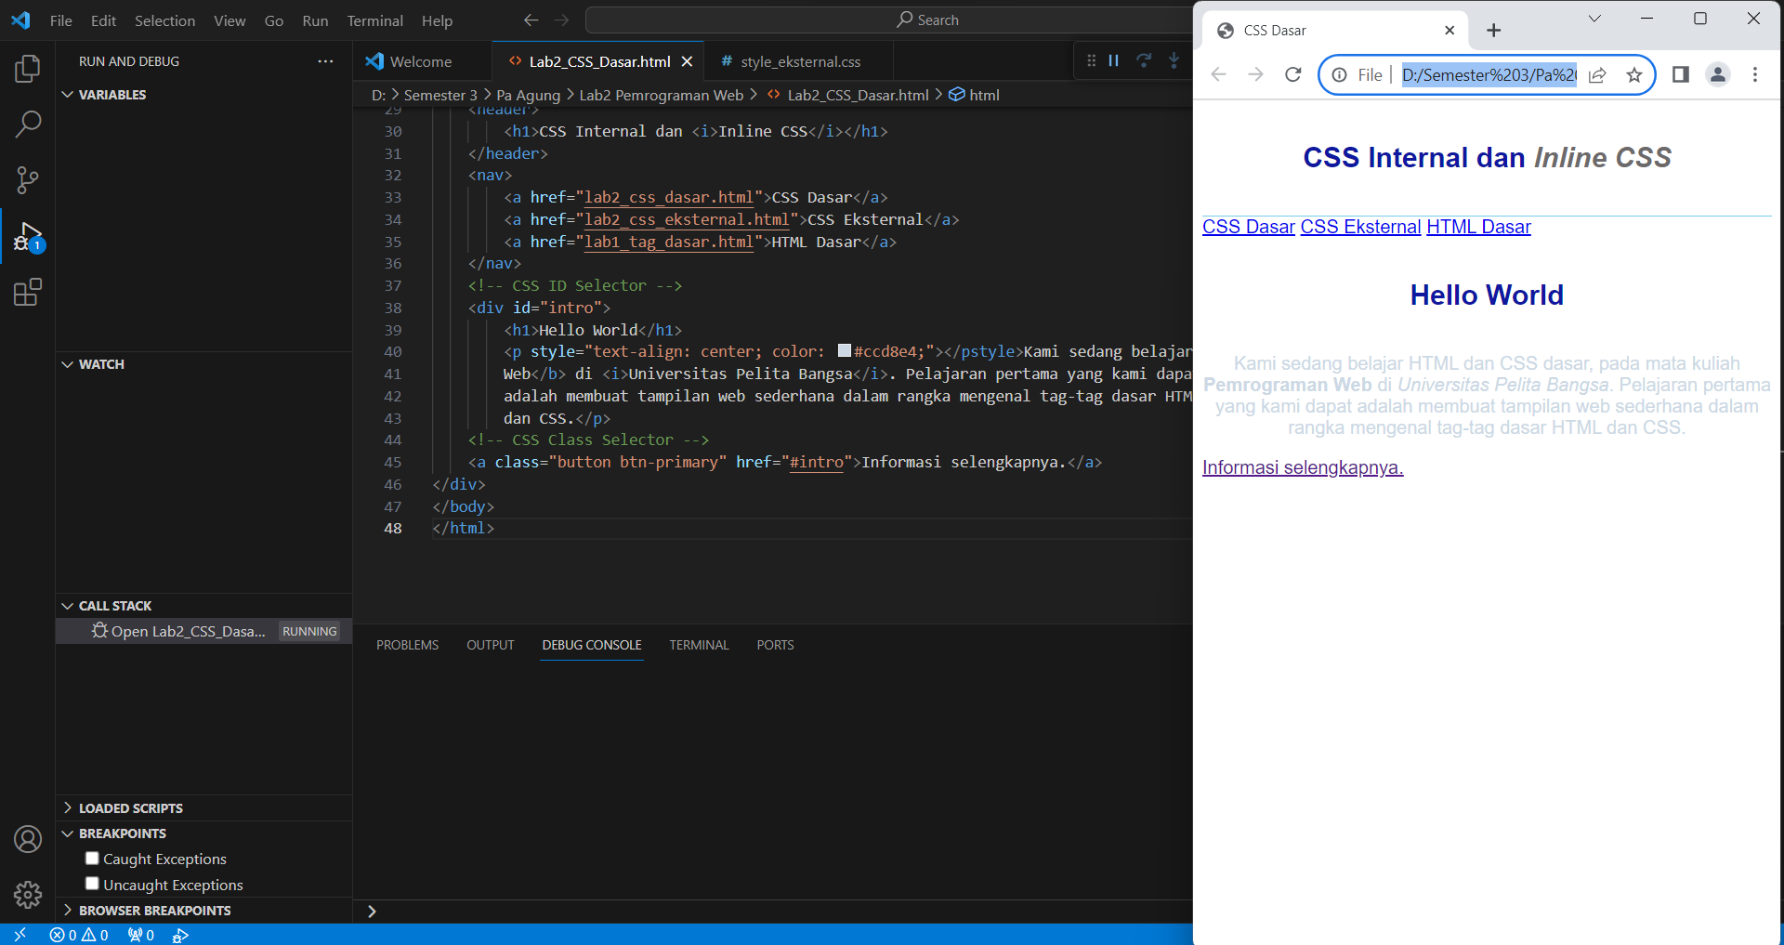1784x945 pixels.
Task: Open the Manage gear icon
Action: coord(28,895)
